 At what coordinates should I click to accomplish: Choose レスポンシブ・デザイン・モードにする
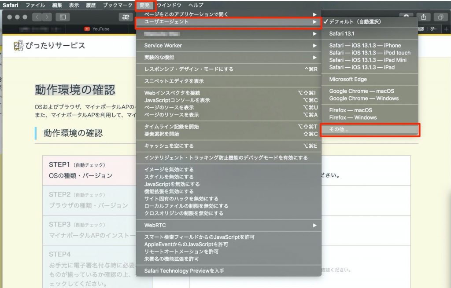229,69
